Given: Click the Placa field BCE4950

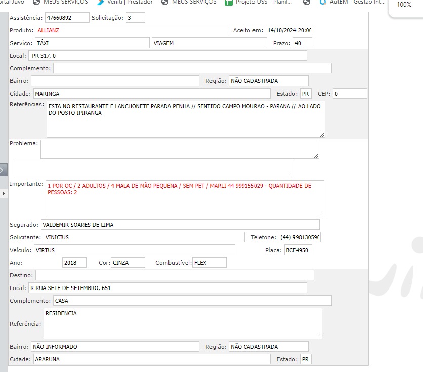Looking at the screenshot, I should coord(298,250).
